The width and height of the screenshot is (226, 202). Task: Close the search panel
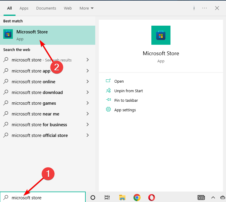[217, 8]
